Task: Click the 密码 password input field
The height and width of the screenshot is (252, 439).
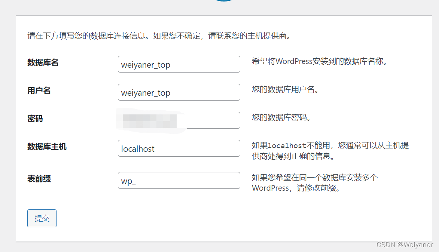Action: tap(179, 120)
